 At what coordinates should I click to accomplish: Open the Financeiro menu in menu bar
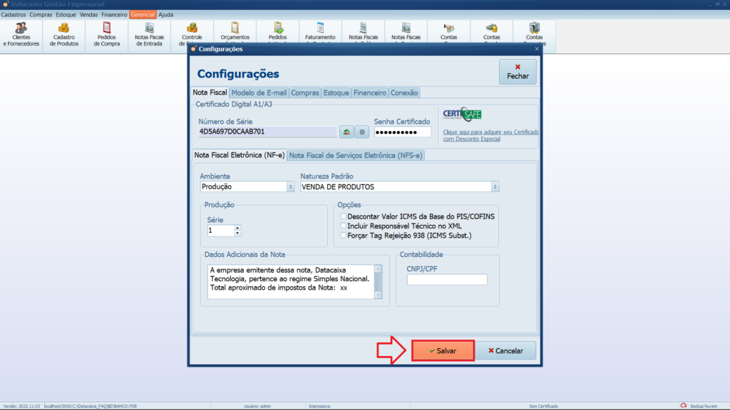click(x=114, y=14)
